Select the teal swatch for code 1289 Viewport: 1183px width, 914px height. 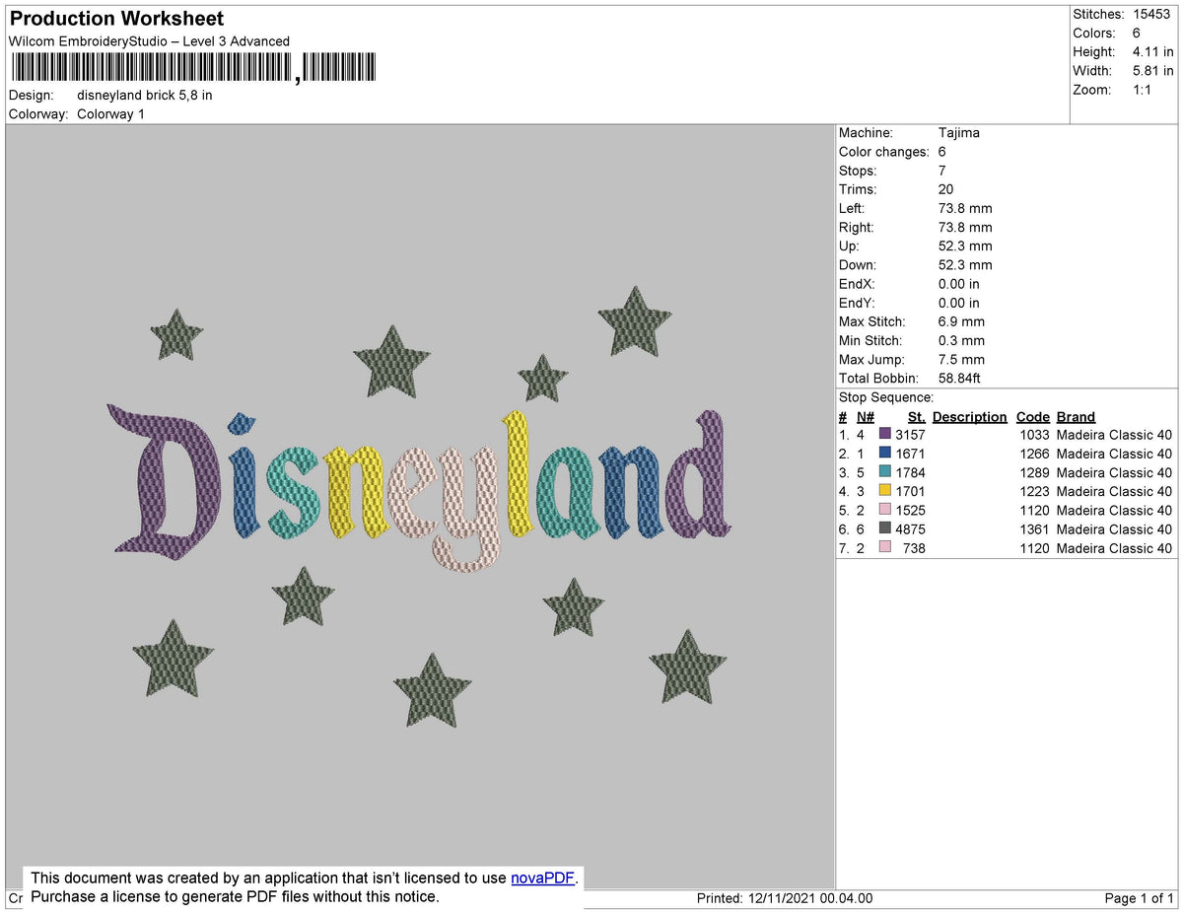[885, 472]
